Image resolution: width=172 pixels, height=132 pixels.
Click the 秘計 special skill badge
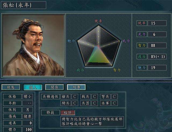(x=68, y=113)
